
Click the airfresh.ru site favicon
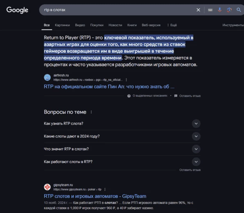click(47, 77)
